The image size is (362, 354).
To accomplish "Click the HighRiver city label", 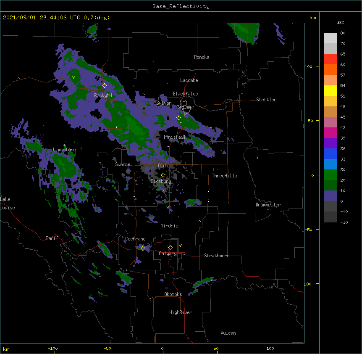I will (x=181, y=312).
